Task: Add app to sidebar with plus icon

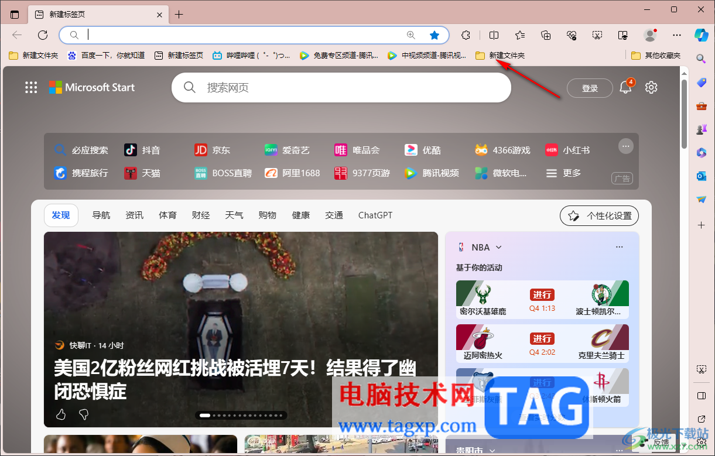Action: [x=701, y=225]
